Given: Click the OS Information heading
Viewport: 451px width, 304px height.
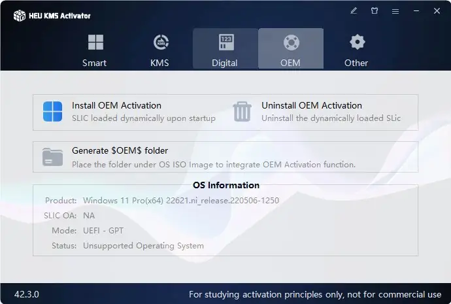Looking at the screenshot, I should pyautogui.click(x=226, y=185).
